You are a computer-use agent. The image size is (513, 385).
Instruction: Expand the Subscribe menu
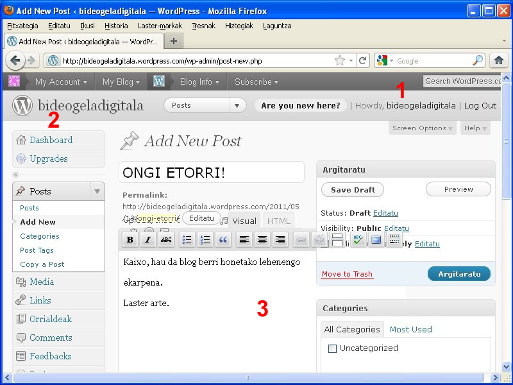[x=256, y=81]
